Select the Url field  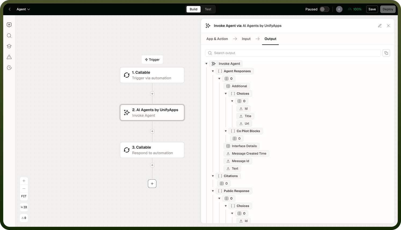tap(244, 124)
